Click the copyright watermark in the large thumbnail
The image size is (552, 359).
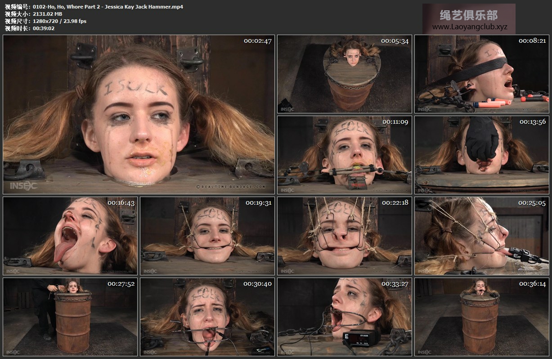(x=231, y=186)
